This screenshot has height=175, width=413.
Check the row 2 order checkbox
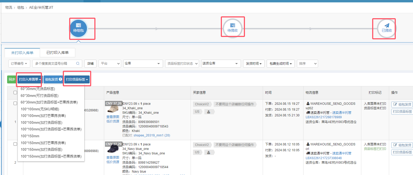tap(15, 144)
